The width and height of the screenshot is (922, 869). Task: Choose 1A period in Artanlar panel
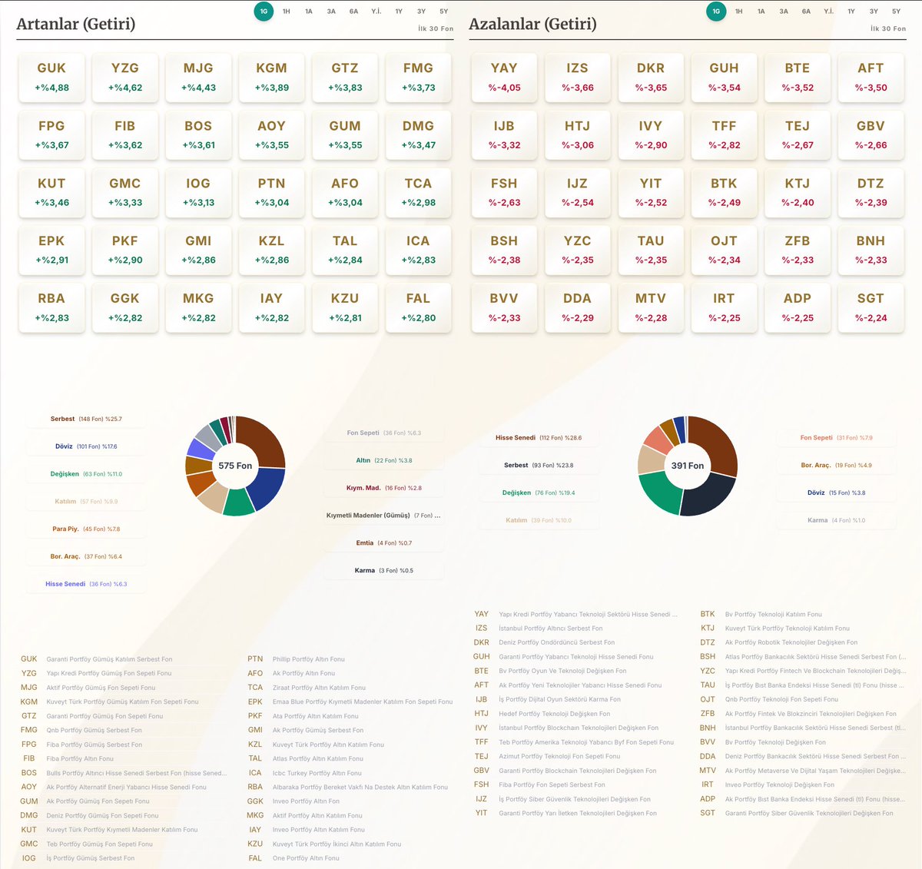point(309,12)
